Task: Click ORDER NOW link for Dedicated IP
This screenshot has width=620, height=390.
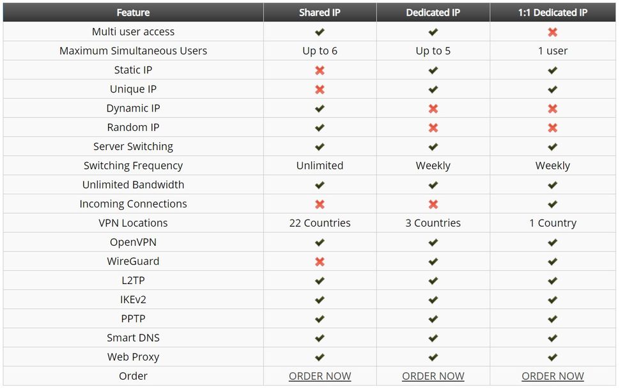Action: [x=433, y=377]
